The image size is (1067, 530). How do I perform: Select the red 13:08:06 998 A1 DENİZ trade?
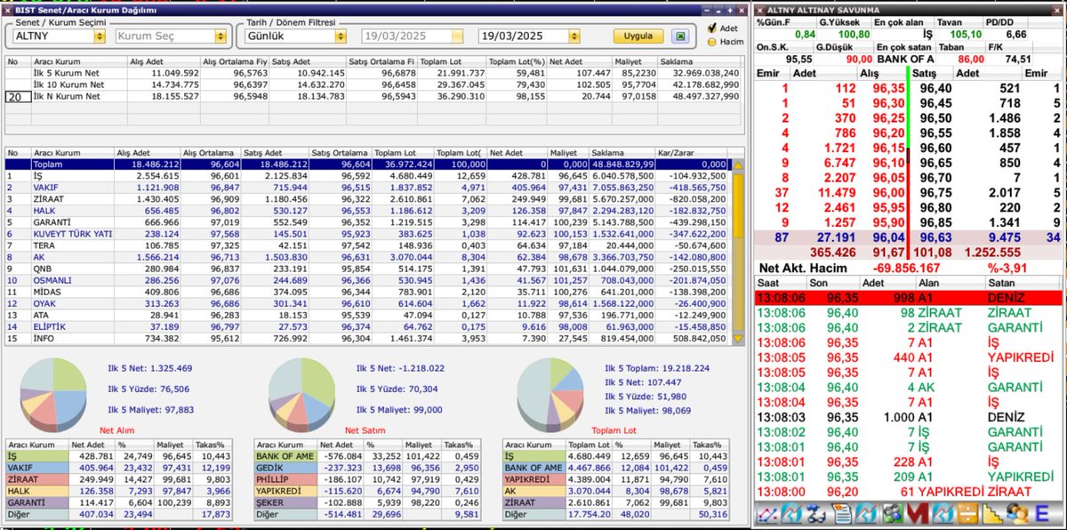tap(908, 298)
